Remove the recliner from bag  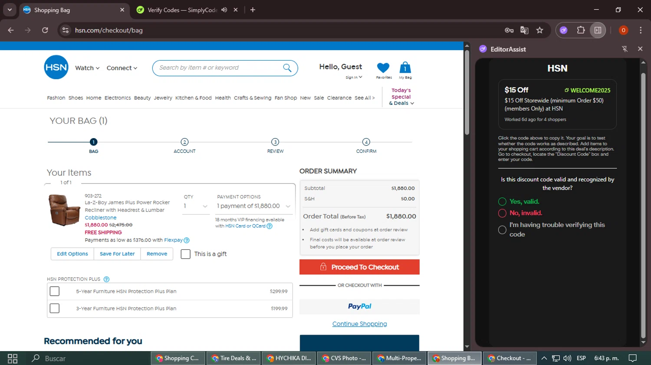click(x=157, y=254)
